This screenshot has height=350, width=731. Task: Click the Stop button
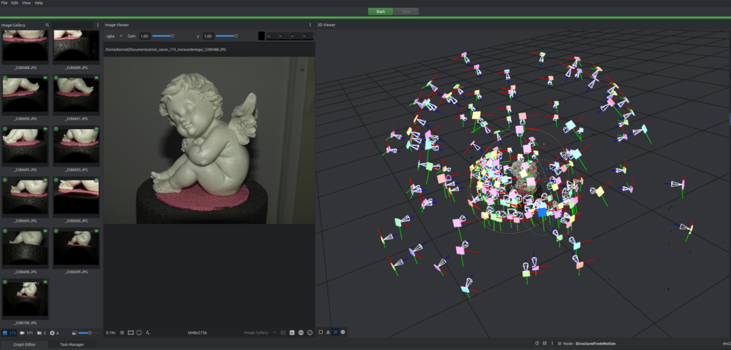click(x=406, y=11)
